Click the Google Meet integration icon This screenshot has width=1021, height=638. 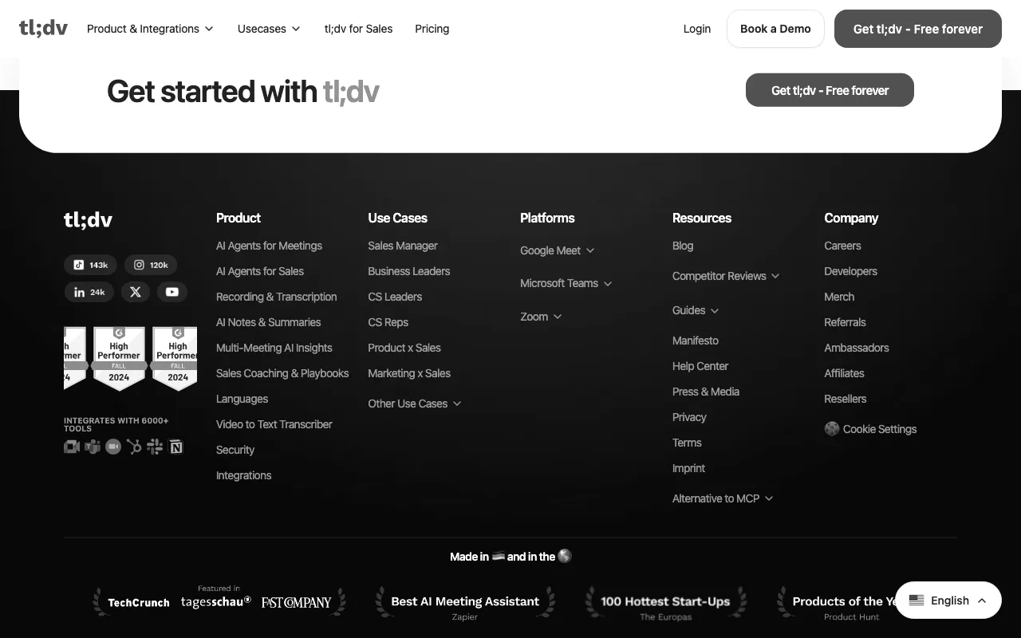click(72, 447)
